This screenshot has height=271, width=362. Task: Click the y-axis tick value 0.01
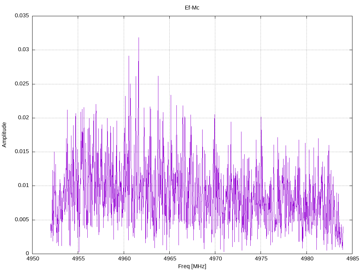24,185
